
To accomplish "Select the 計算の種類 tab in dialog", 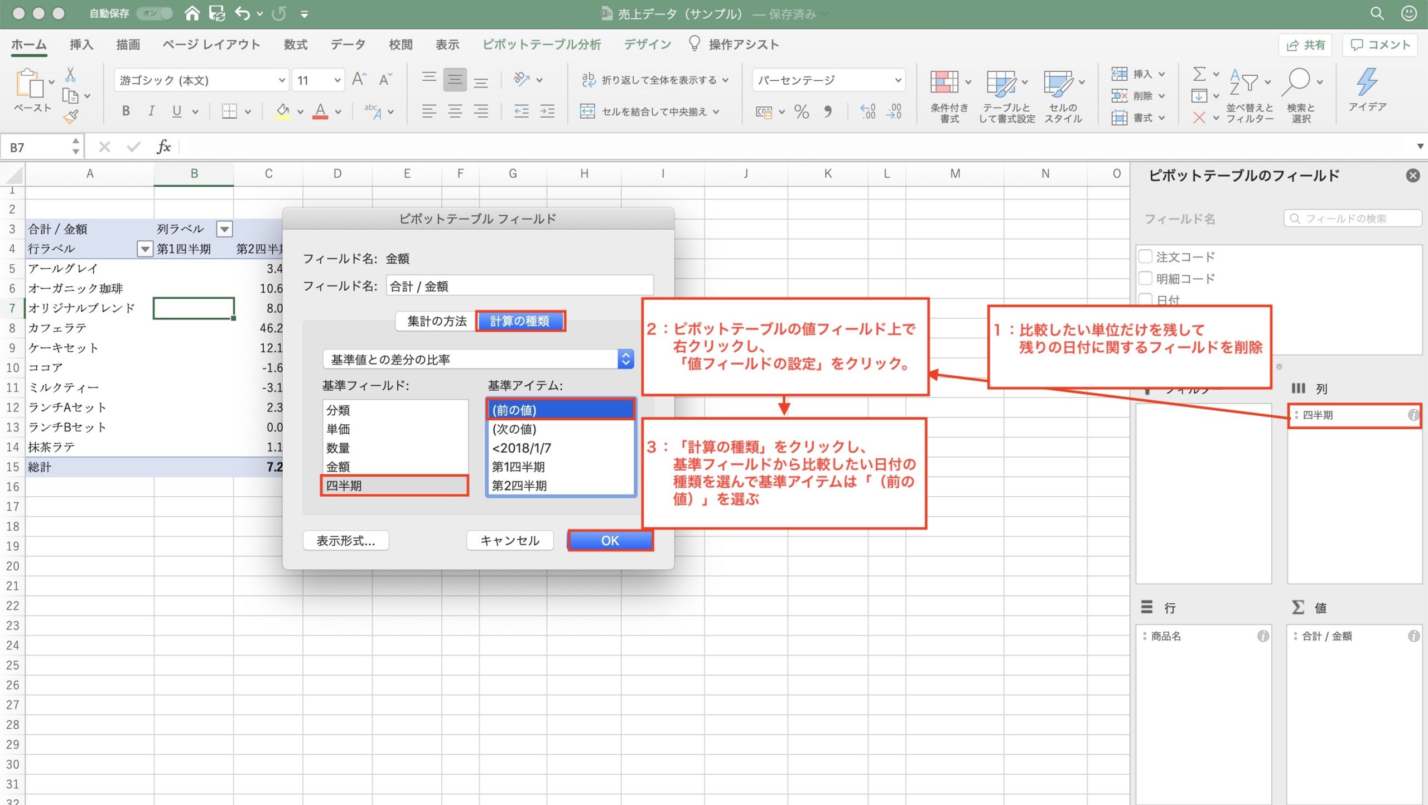I will (520, 321).
